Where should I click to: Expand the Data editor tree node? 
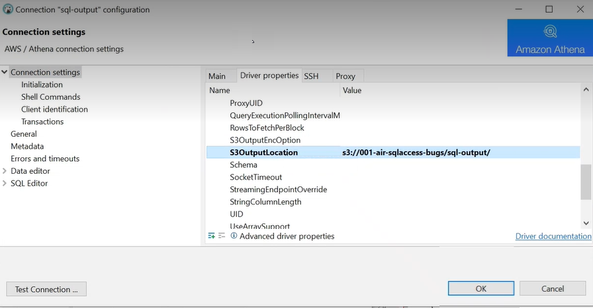[x=5, y=171]
